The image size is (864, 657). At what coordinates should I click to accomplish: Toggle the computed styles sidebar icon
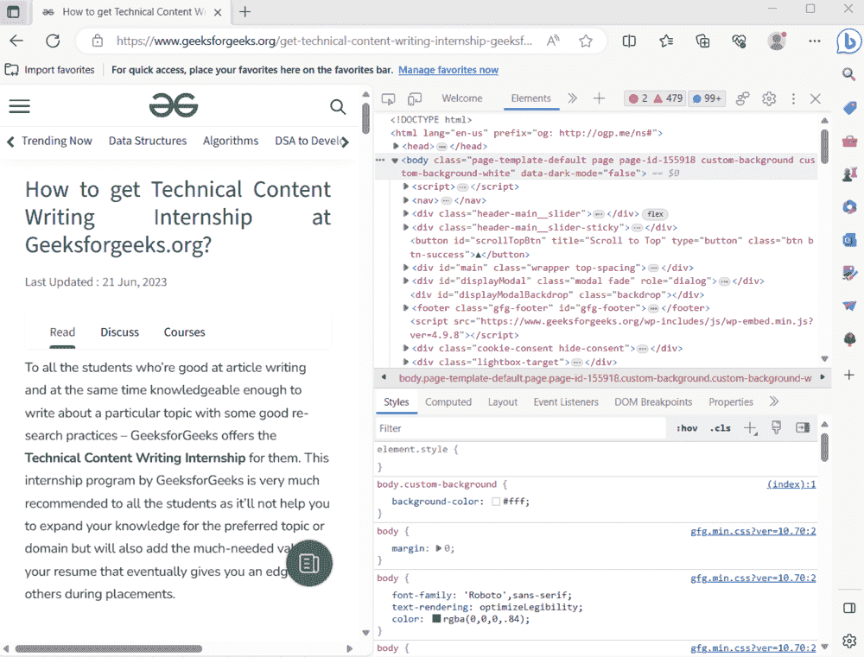803,428
